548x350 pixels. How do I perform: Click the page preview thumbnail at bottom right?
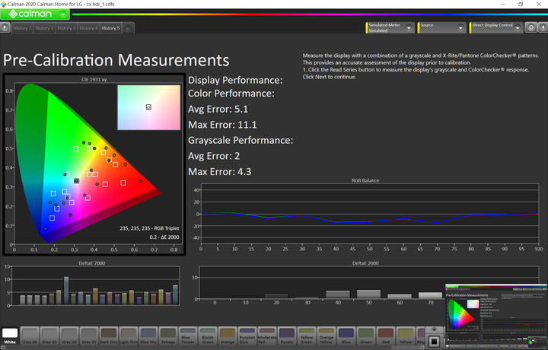coord(496,317)
